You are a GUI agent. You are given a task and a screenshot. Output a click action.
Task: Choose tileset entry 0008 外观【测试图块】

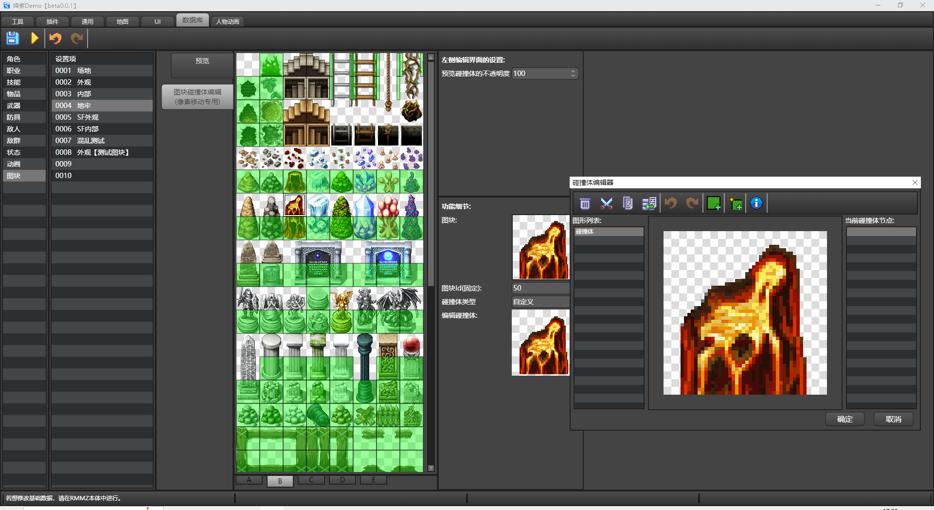tap(102, 152)
